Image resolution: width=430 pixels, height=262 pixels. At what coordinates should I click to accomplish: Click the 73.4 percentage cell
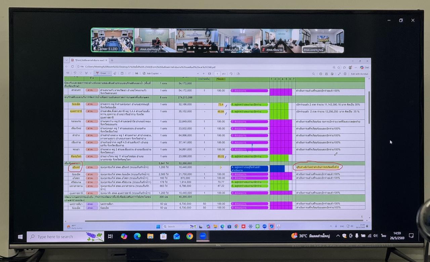pos(221,104)
